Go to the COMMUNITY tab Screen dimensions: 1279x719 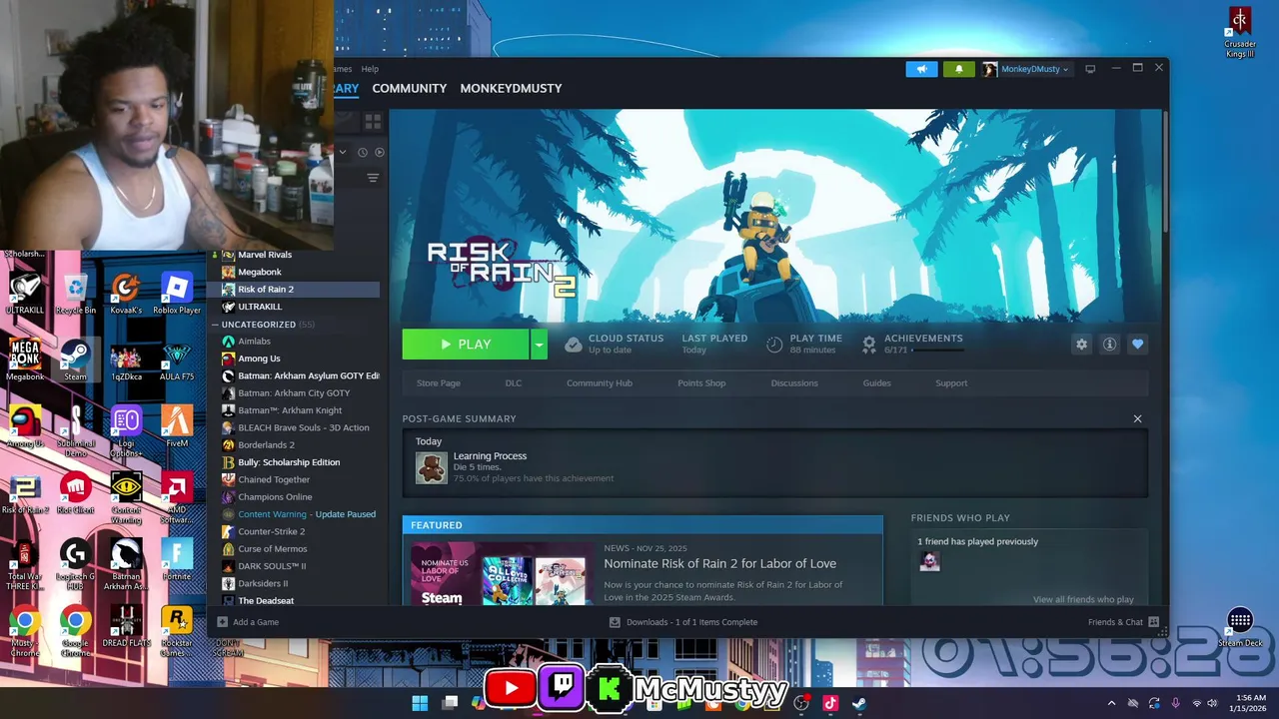pos(410,88)
